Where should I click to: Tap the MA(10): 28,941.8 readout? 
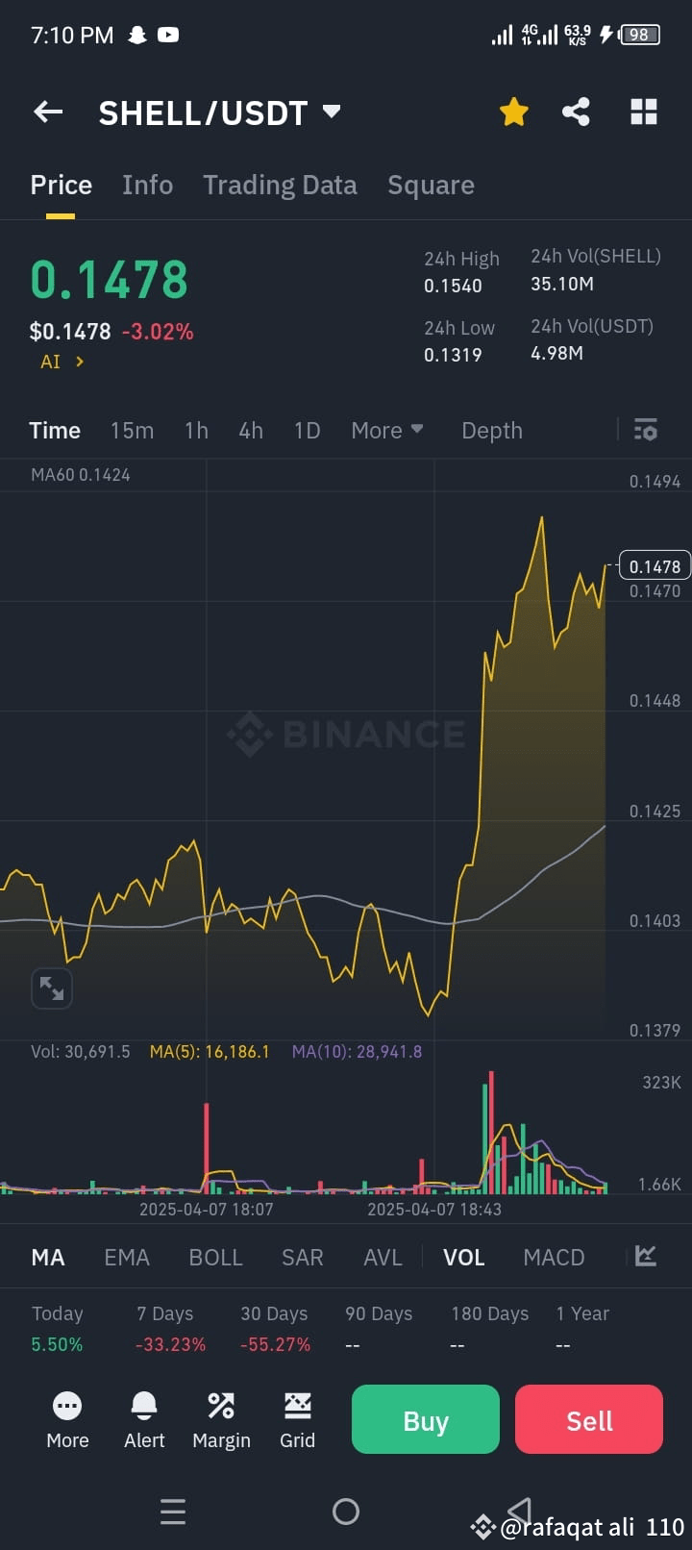[357, 1051]
